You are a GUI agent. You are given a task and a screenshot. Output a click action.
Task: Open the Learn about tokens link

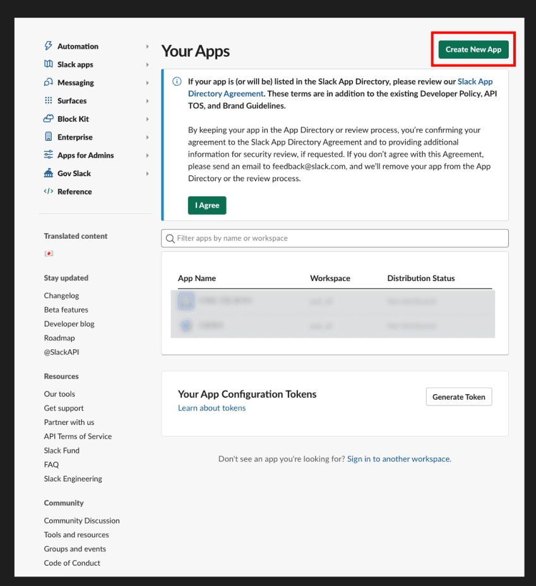[211, 408]
